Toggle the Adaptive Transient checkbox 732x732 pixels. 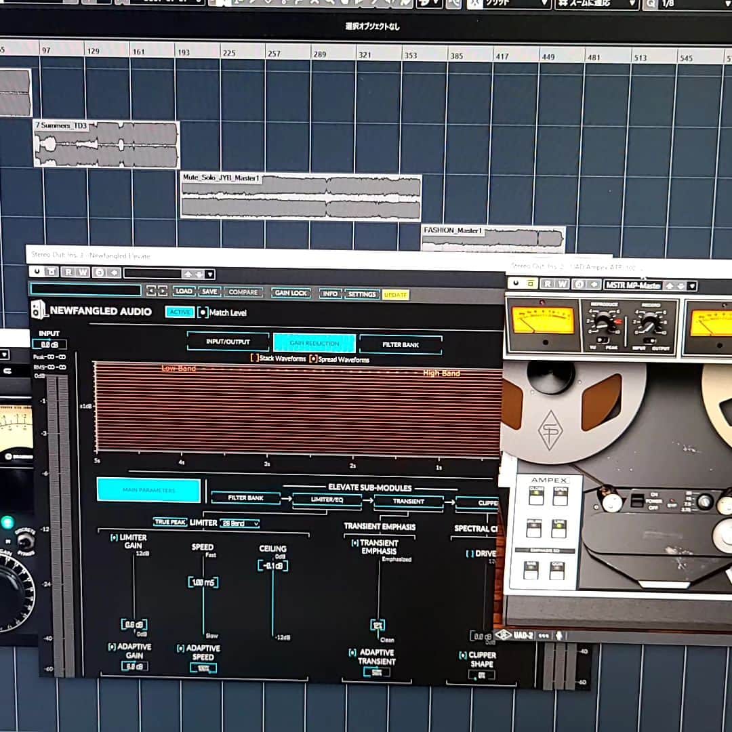[352, 652]
